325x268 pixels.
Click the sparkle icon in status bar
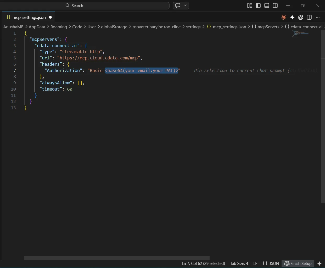(x=319, y=263)
